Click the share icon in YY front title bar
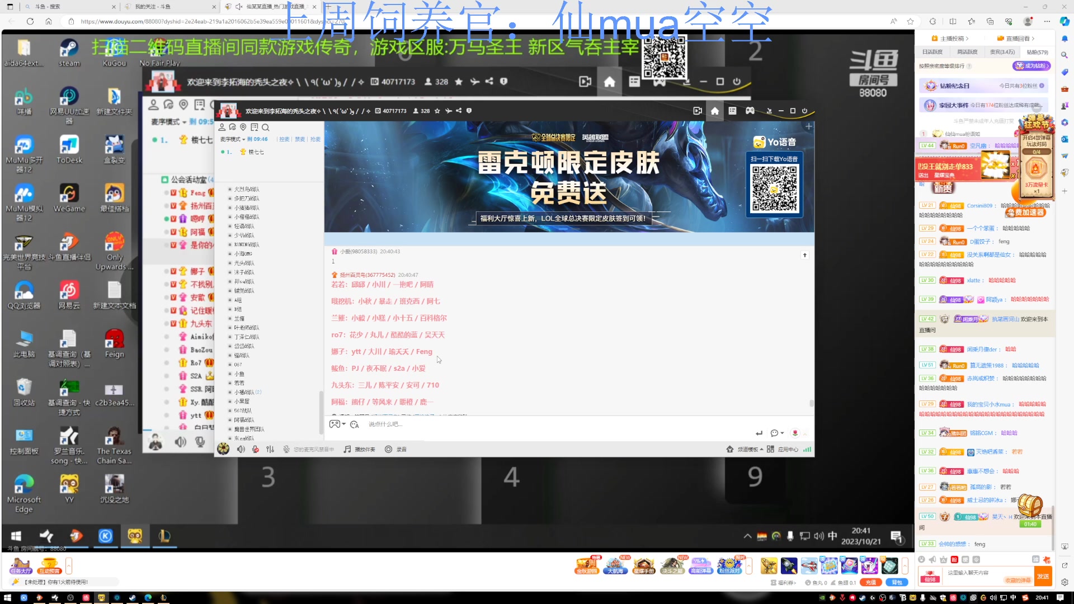The height and width of the screenshot is (604, 1074). [x=459, y=111]
